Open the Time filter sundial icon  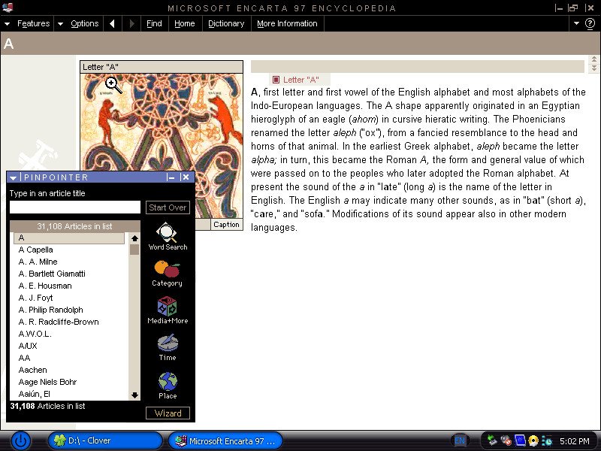coord(168,347)
